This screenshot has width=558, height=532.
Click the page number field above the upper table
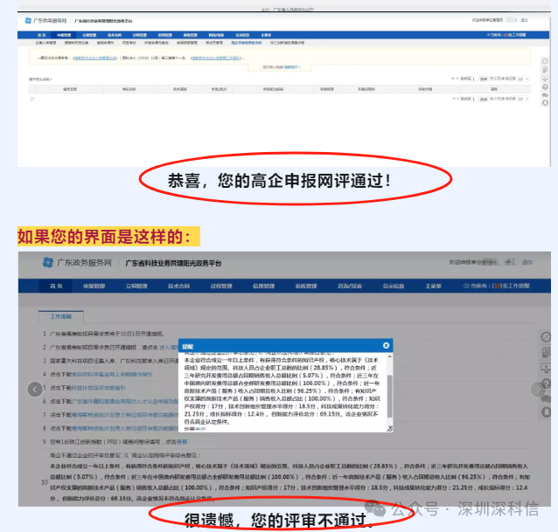point(474,79)
